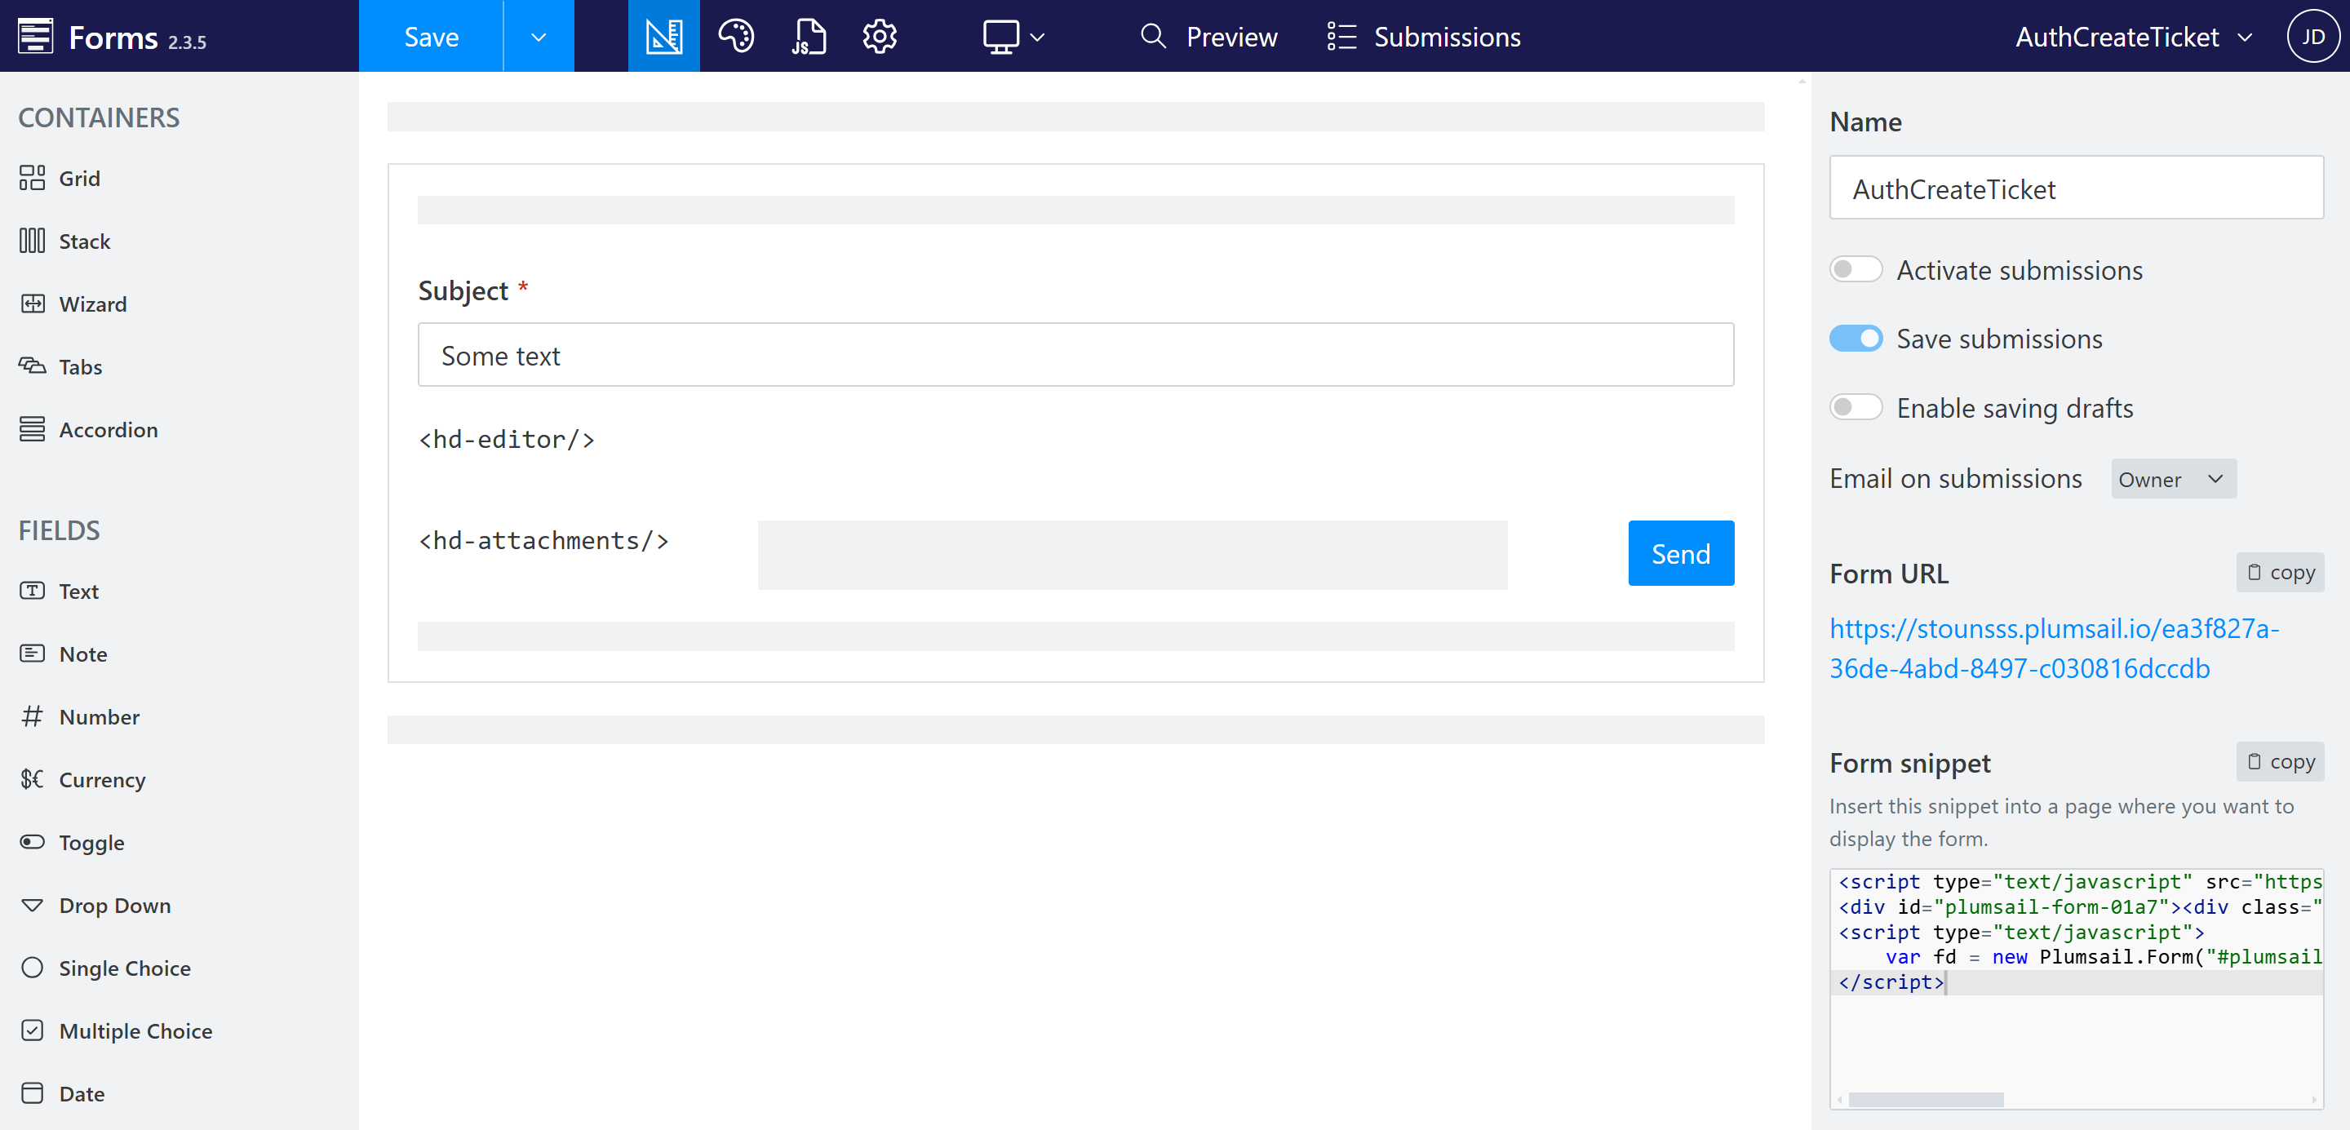
Task: Select the hd-attachments element
Action: click(543, 541)
